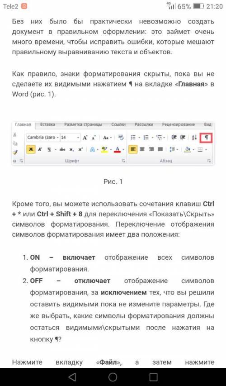226x386 pixels.
Task: Click the line spacing icon
Action: [172, 149]
